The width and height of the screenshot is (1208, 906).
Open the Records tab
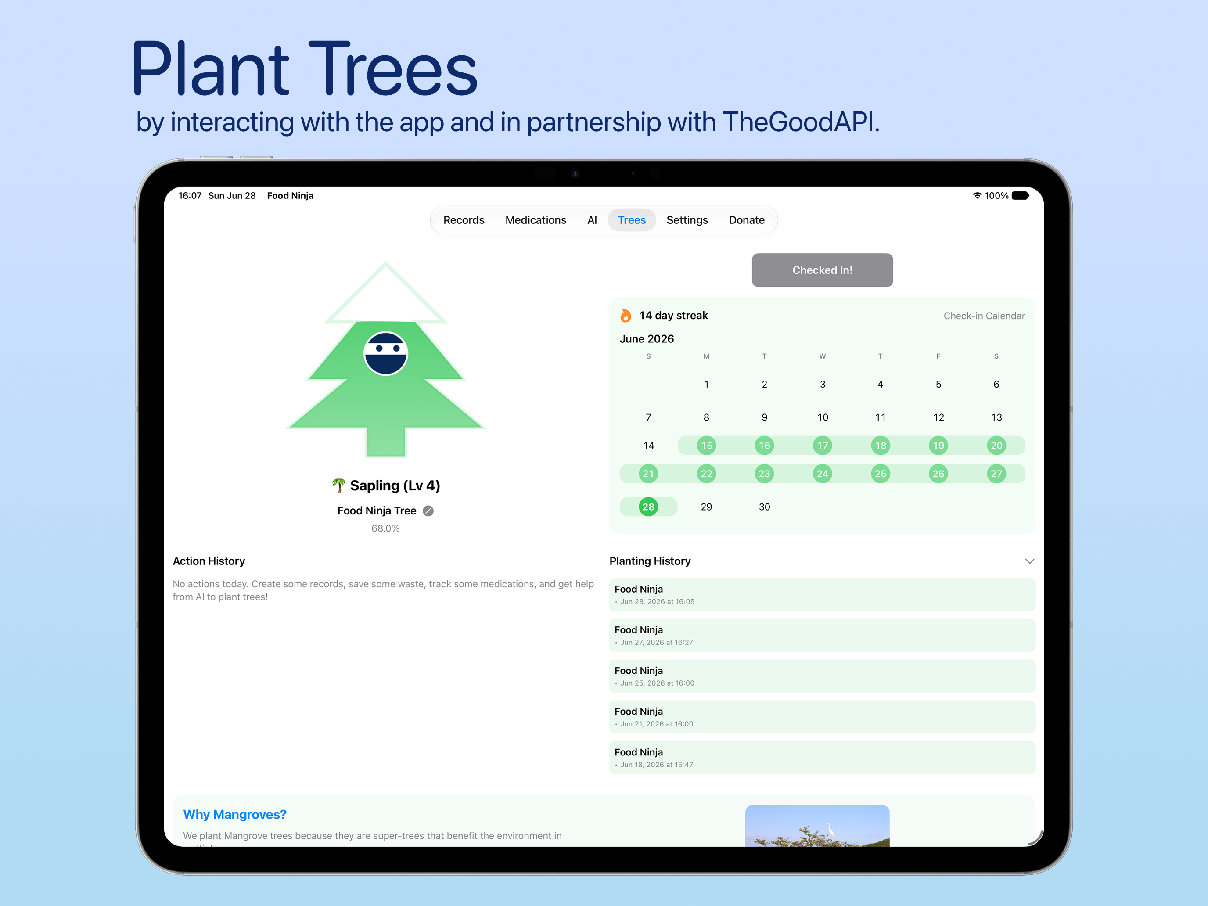464,220
